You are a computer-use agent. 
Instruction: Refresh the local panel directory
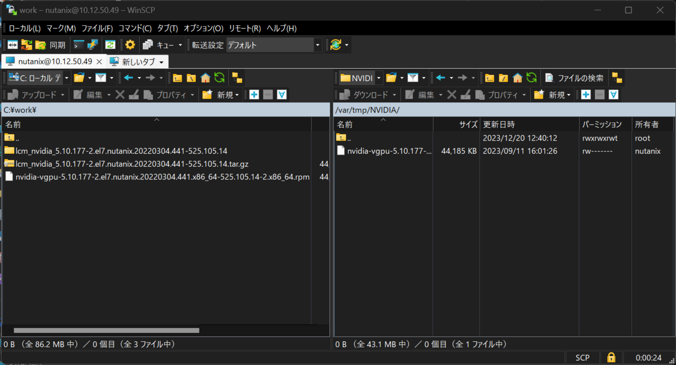coord(219,78)
